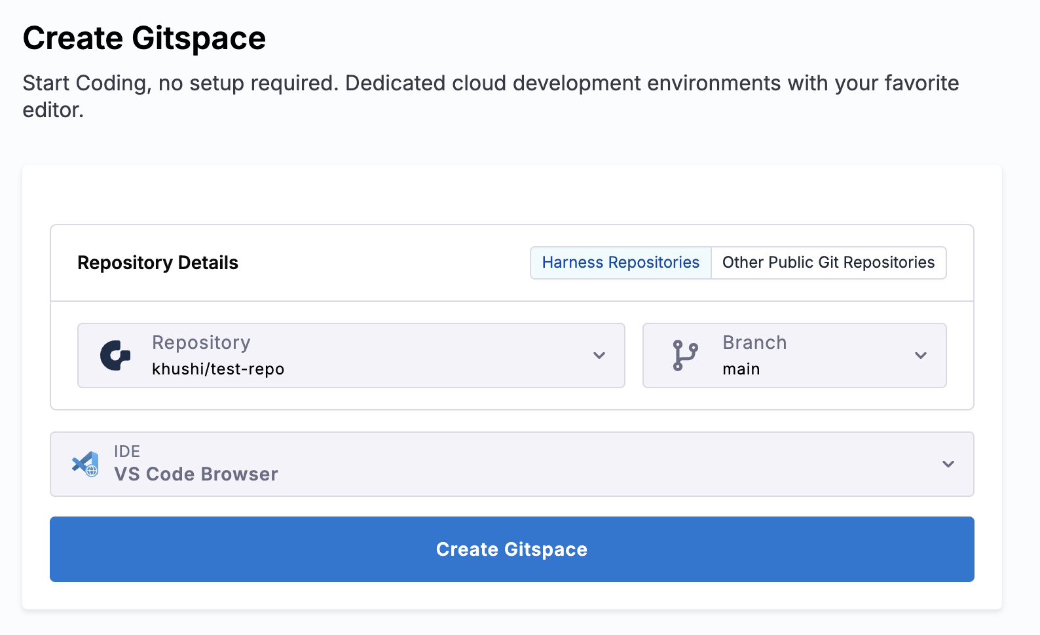Click the main branch value
This screenshot has width=1040, height=635.
point(741,369)
